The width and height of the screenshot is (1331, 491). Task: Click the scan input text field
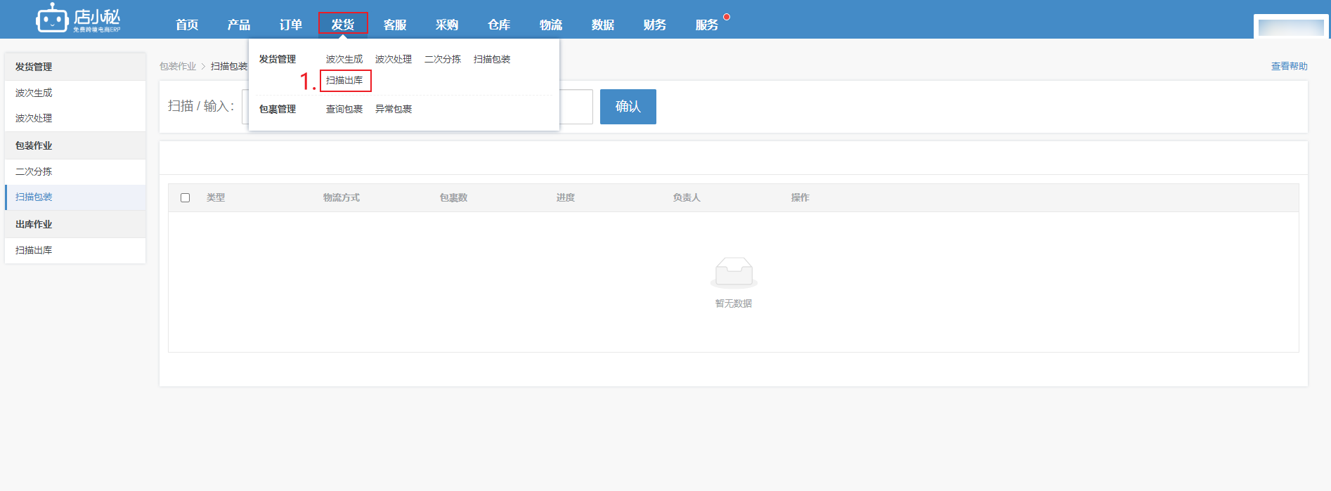[576, 107]
